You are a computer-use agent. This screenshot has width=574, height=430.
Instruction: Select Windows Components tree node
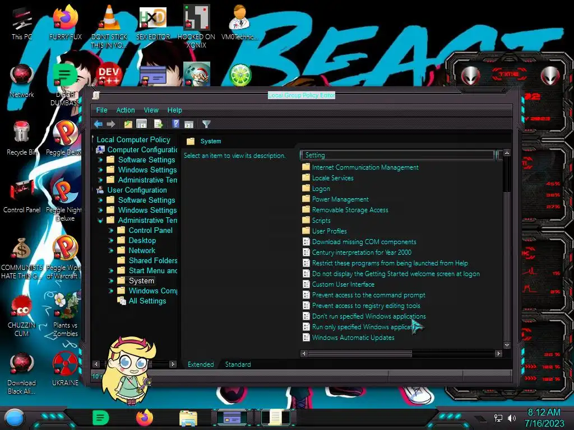tap(152, 291)
